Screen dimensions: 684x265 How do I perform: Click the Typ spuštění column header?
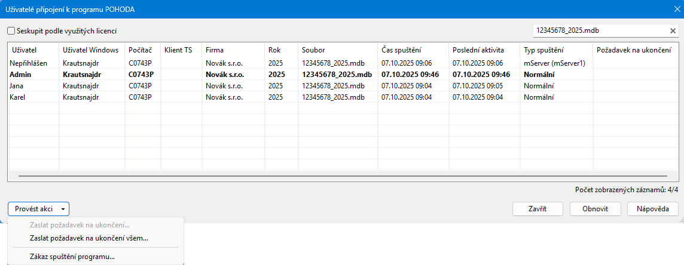click(x=543, y=50)
